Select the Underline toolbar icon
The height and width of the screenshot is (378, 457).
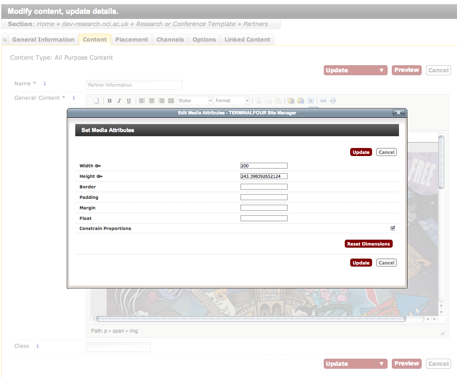click(129, 101)
